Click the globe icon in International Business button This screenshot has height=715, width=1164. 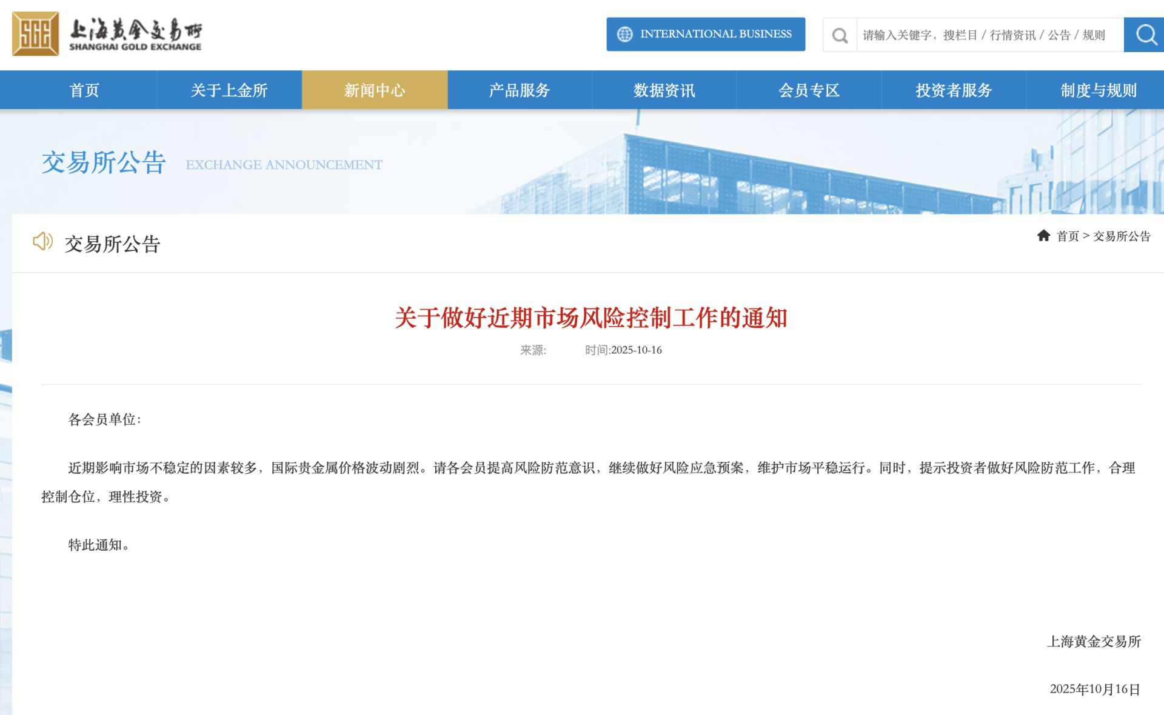(x=624, y=35)
